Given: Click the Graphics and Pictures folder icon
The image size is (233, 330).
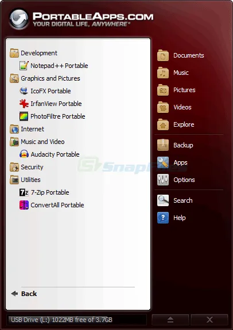Looking at the screenshot, I should pos(14,78).
